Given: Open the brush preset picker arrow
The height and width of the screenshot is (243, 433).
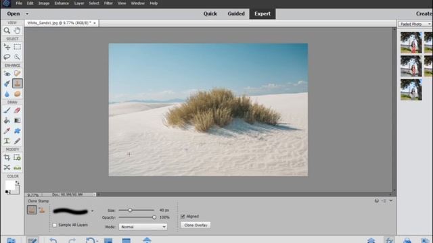Looking at the screenshot, I should pyautogui.click(x=92, y=211).
